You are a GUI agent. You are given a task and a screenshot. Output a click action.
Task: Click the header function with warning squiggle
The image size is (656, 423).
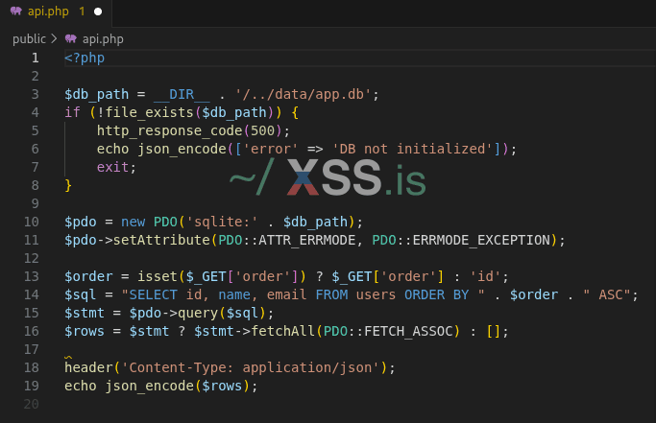click(x=88, y=367)
